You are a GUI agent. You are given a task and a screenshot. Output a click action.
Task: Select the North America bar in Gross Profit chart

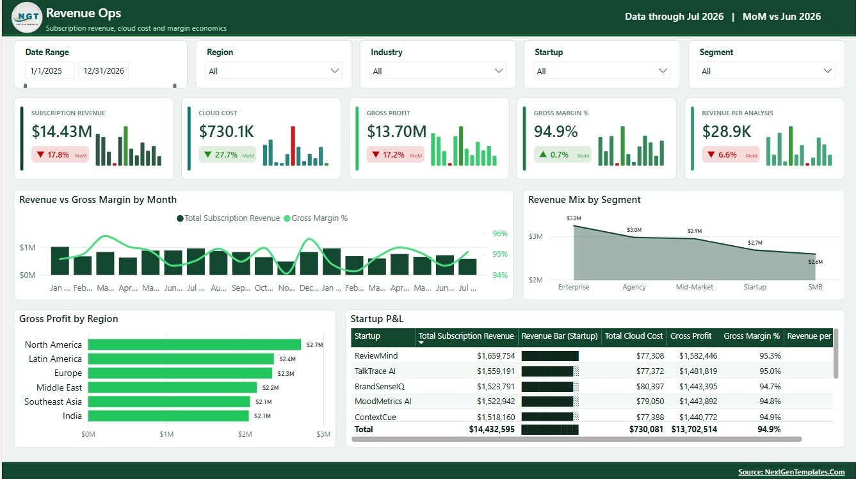tap(195, 345)
